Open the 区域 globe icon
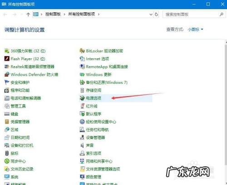This screenshot has width=227, height=185. (7, 129)
